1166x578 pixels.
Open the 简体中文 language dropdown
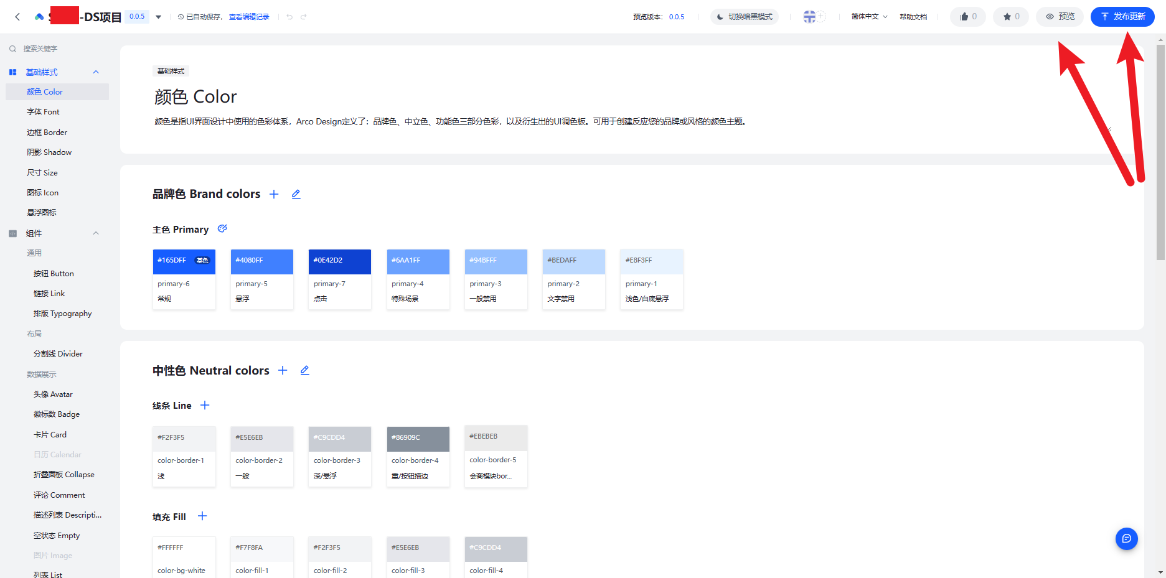[x=868, y=17]
